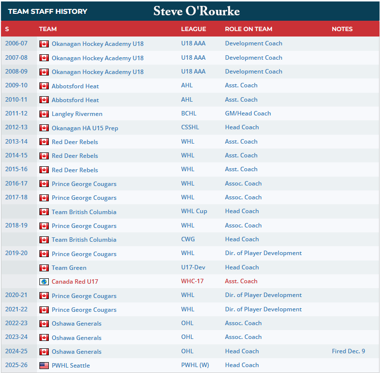Open Langley Rivermen team link
The image size is (380, 373).
coord(77,114)
